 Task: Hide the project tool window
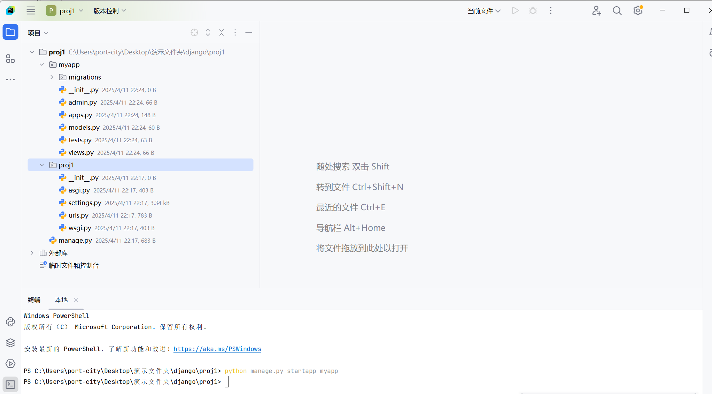249,32
